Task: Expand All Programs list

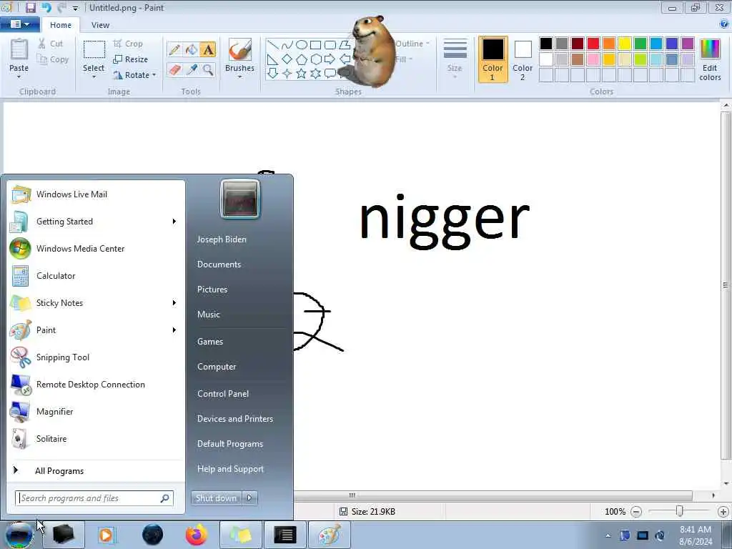Action: 59,471
